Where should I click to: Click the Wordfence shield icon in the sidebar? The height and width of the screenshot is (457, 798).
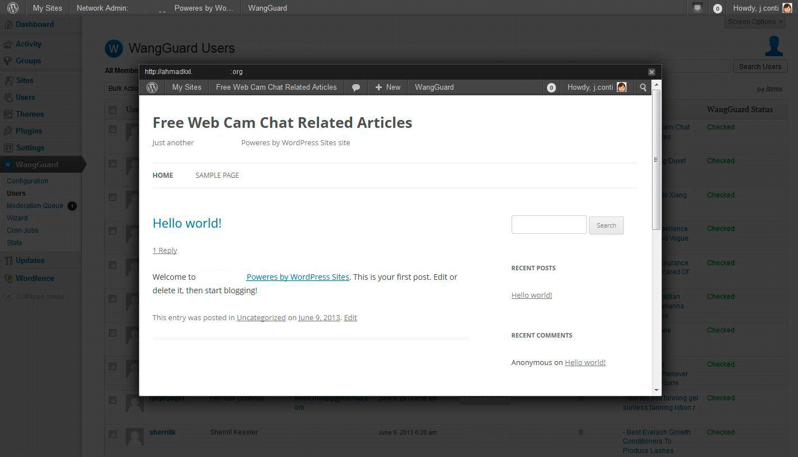pos(8,278)
